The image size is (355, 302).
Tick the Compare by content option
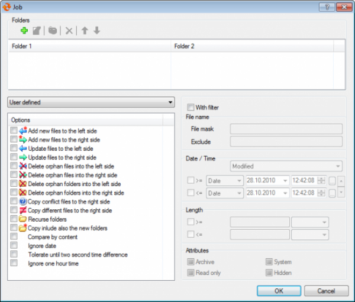[x=14, y=236]
